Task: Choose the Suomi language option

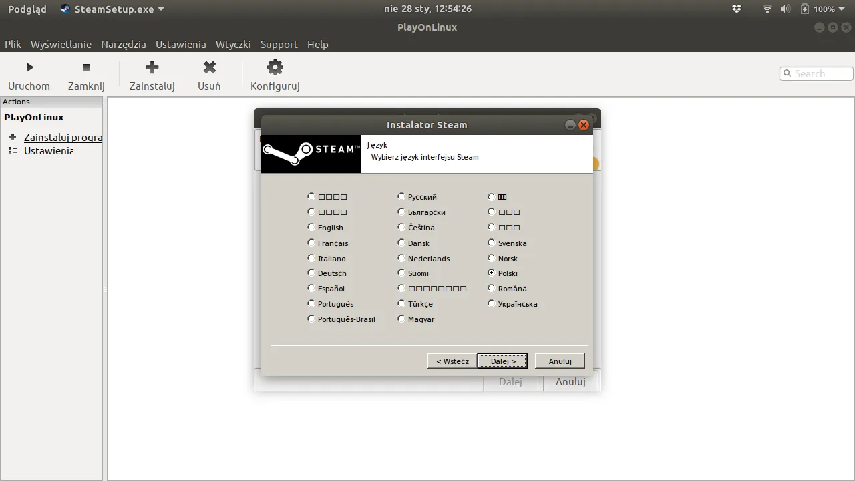Action: [401, 273]
